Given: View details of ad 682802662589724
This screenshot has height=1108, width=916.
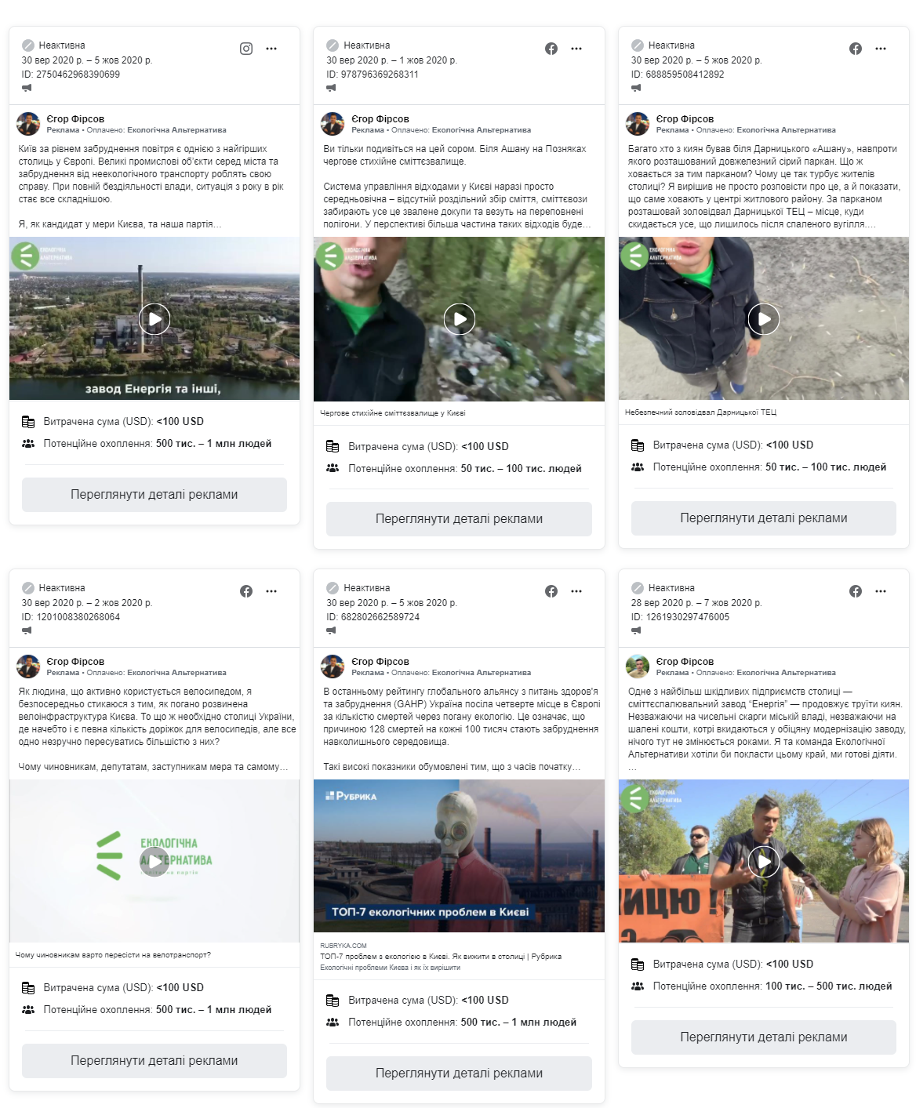Looking at the screenshot, I should point(459,1073).
